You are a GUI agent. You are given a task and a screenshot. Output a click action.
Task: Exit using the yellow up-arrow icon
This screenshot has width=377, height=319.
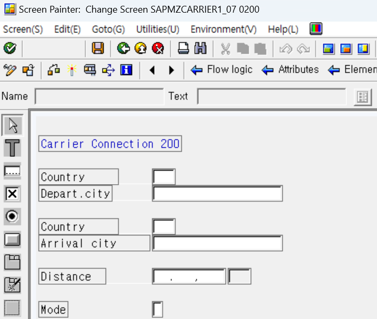click(x=141, y=48)
